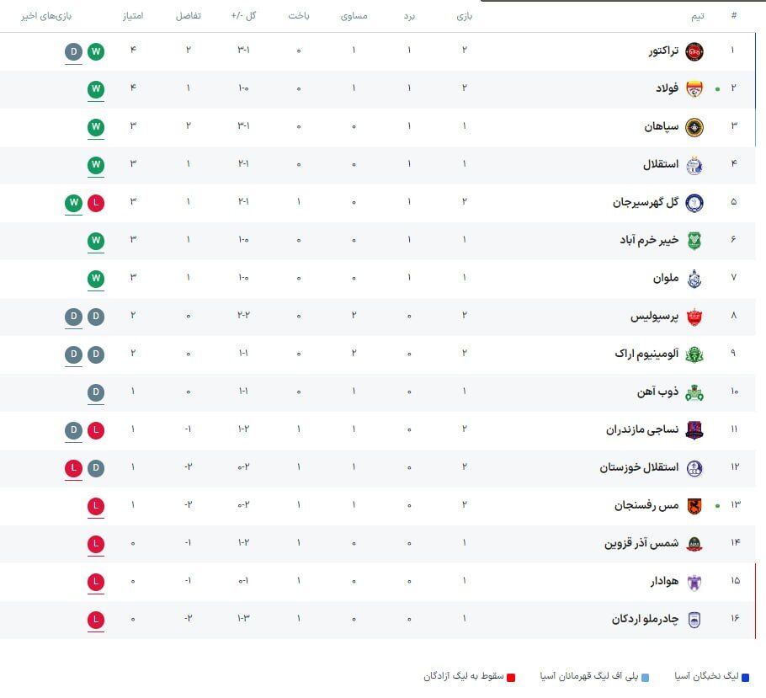Select the سپاهان team logo
The height and width of the screenshot is (698, 766).
point(695,127)
